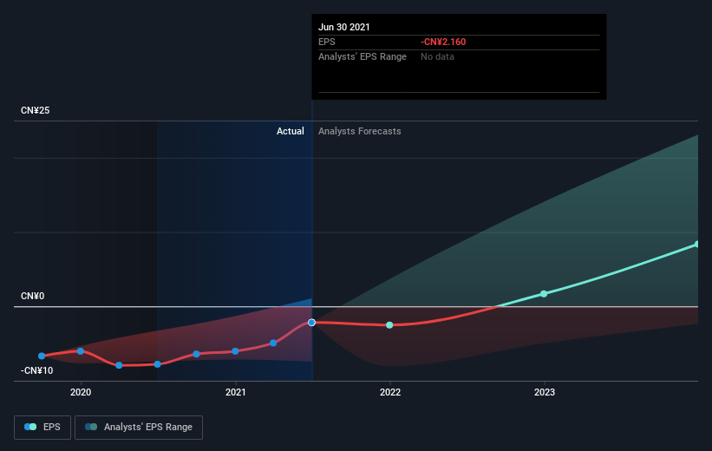The width and height of the screenshot is (712, 451).
Task: Click the EPS legend color icon
Action: 30,427
